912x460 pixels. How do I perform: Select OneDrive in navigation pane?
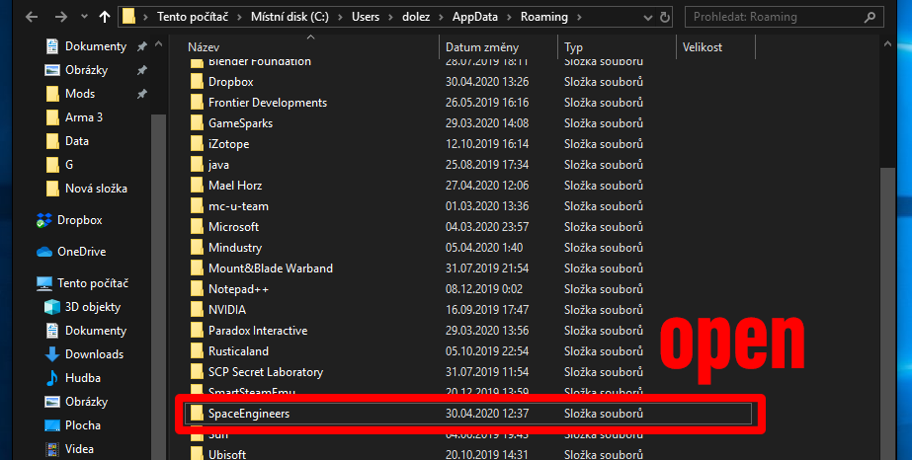tap(81, 252)
